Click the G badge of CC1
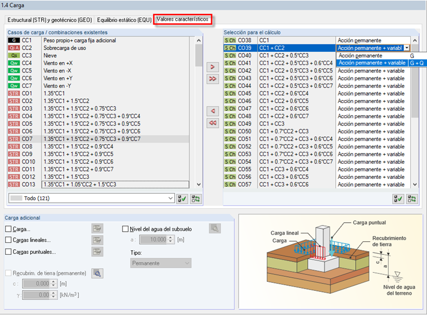 click(14, 40)
